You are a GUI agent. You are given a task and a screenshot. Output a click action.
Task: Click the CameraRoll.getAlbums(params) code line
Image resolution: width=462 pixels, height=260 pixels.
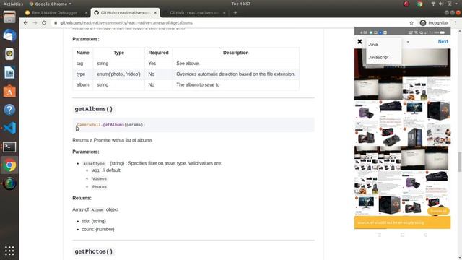click(110, 125)
